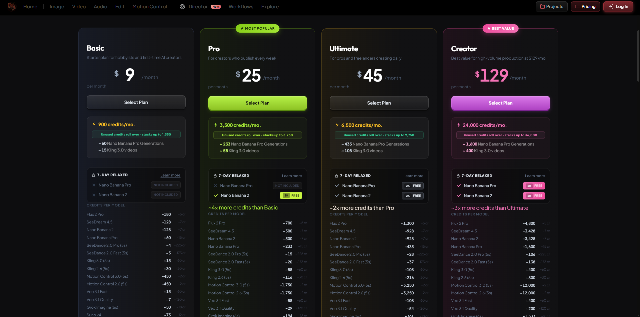Click the arrow icon in the Log In button
Screen dimensions: 640x317
(x=611, y=6)
